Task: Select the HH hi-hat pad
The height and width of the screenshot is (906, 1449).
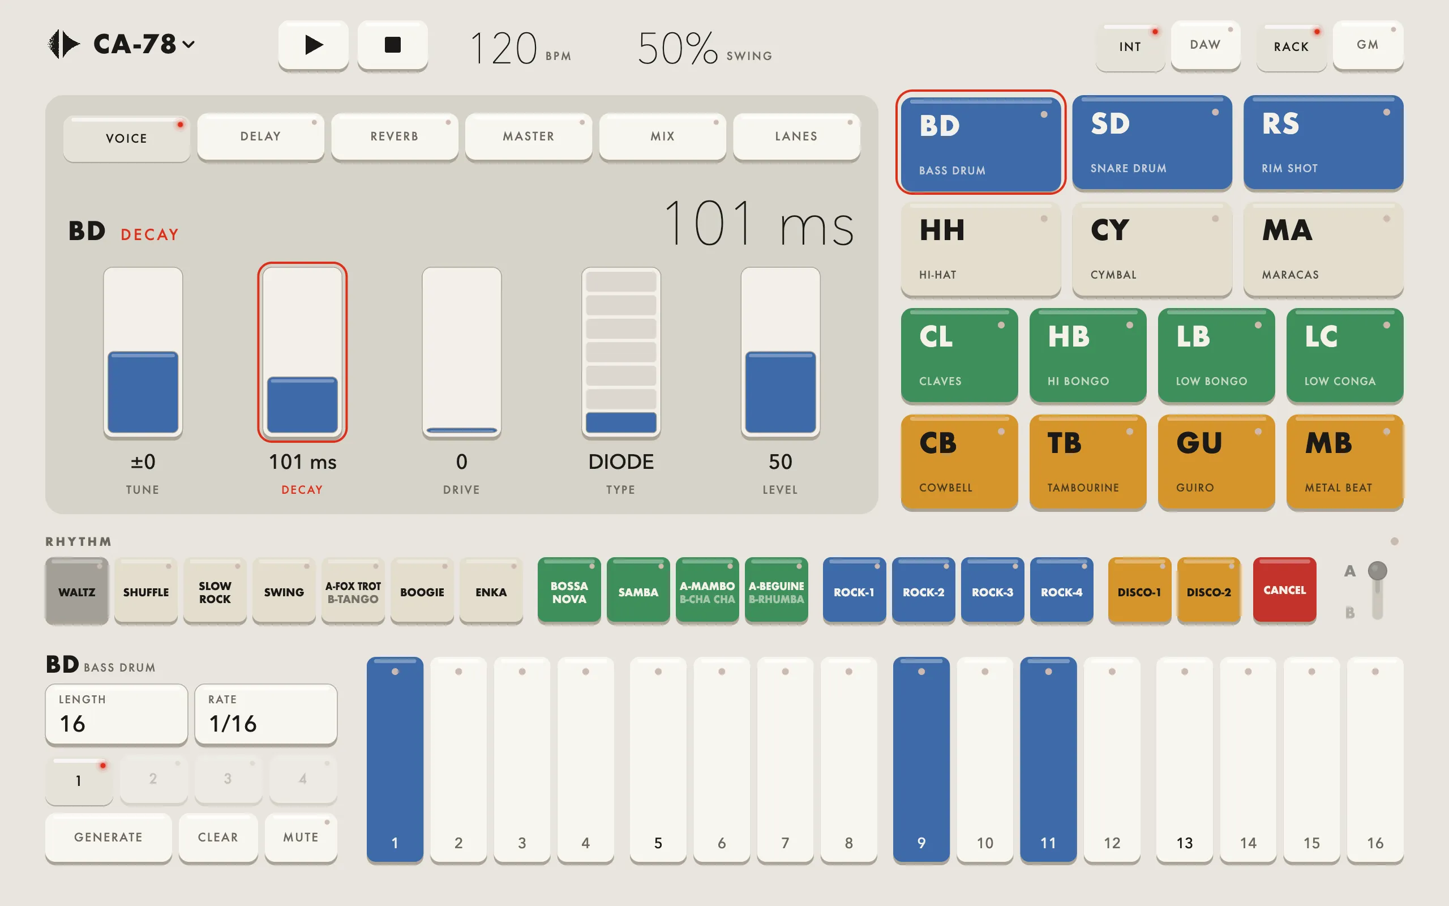Action: point(981,249)
